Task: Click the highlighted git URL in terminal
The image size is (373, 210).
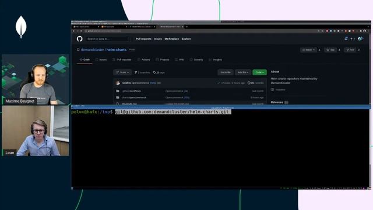Action: coord(173,112)
